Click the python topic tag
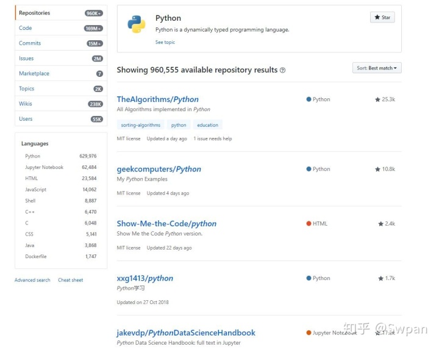The image size is (439, 349). click(179, 125)
